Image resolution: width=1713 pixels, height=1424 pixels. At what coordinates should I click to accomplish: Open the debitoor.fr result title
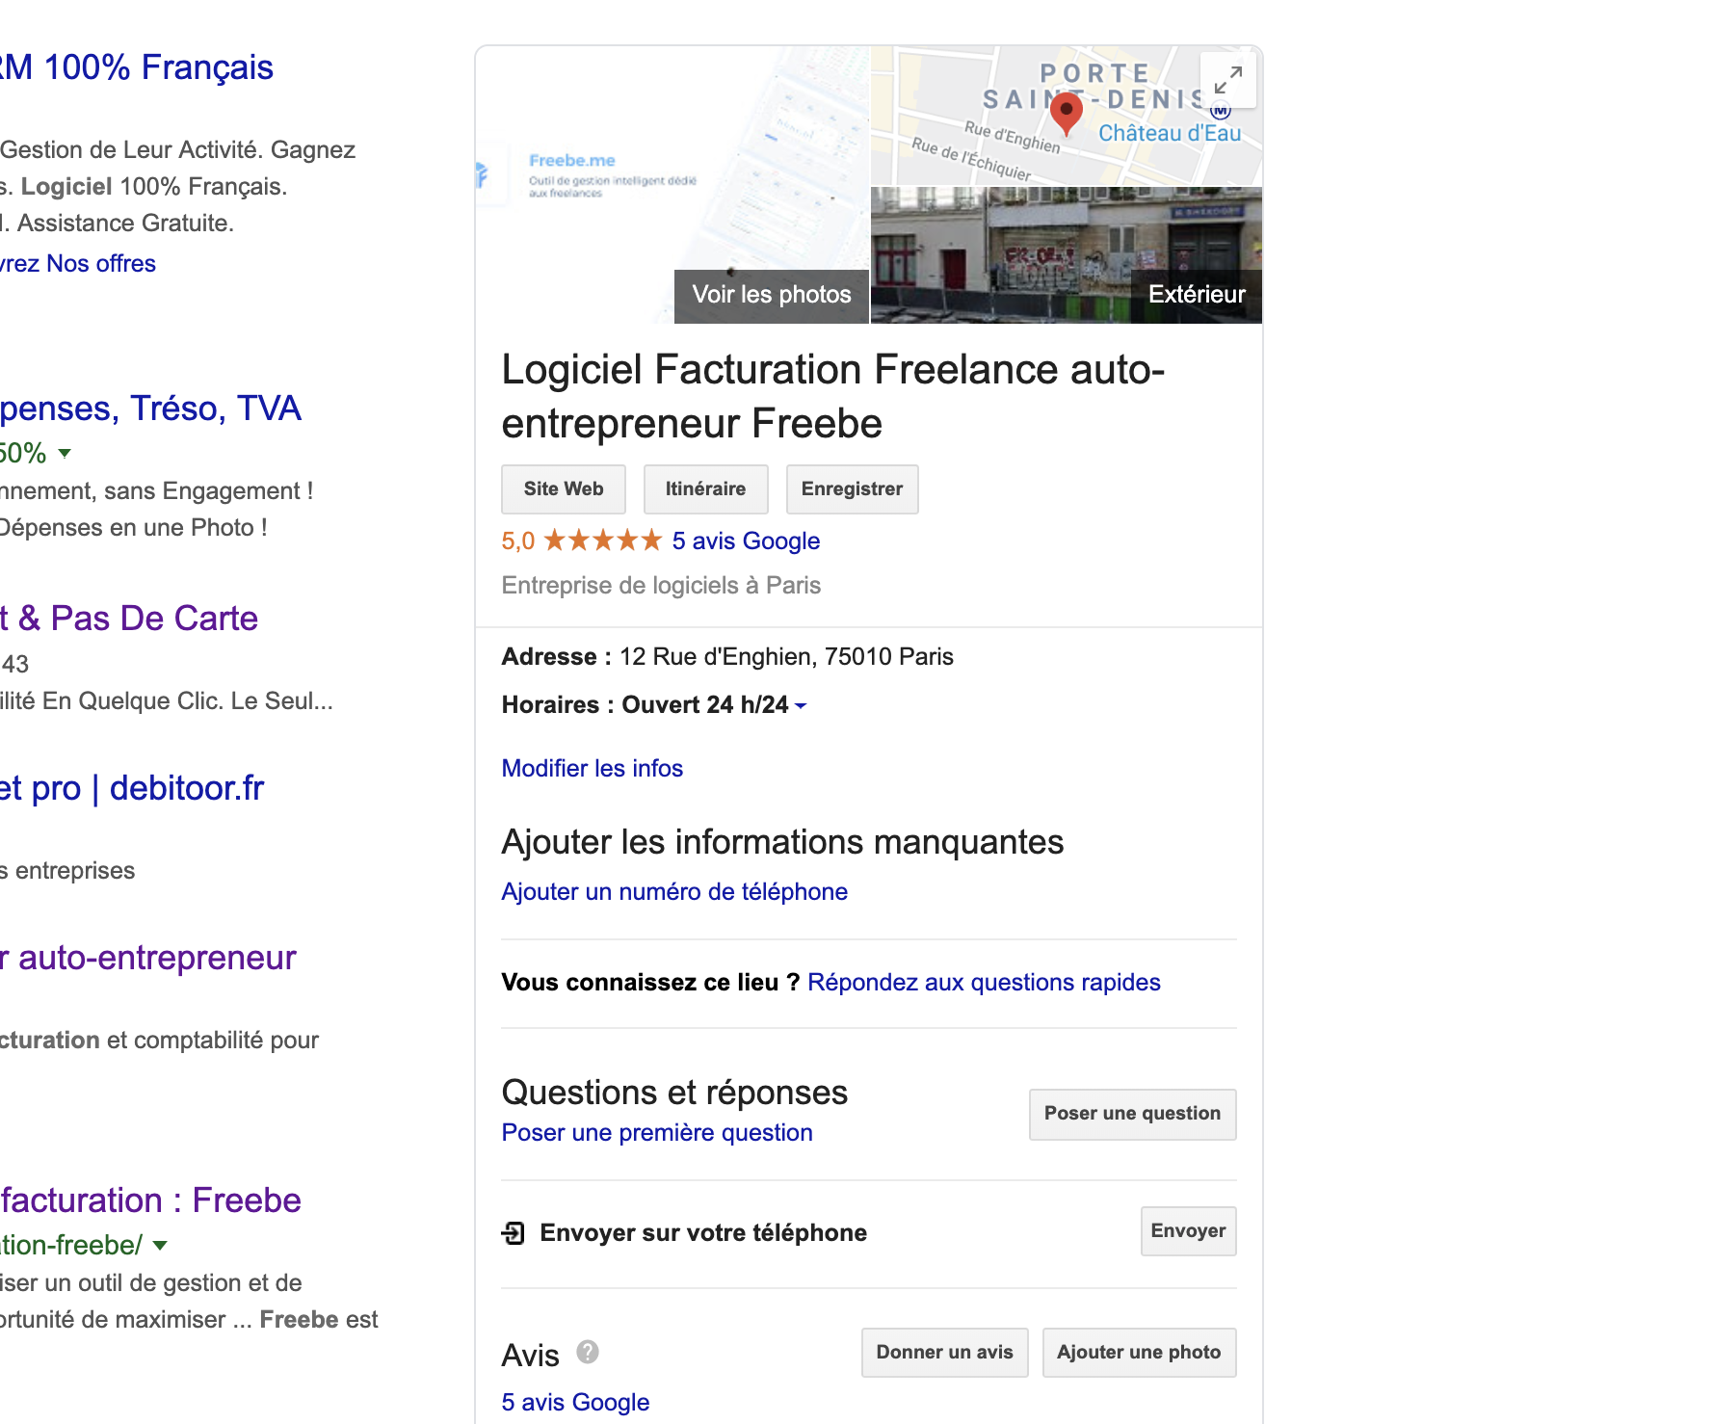(132, 788)
